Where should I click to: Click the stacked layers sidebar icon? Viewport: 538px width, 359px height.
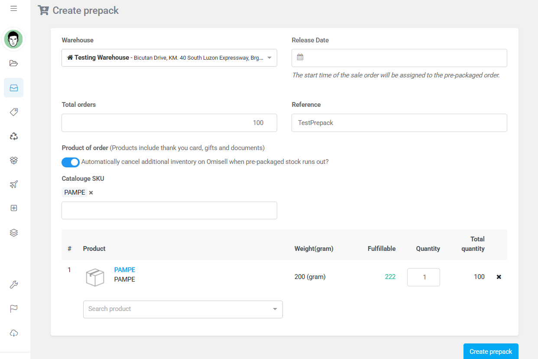point(13,233)
